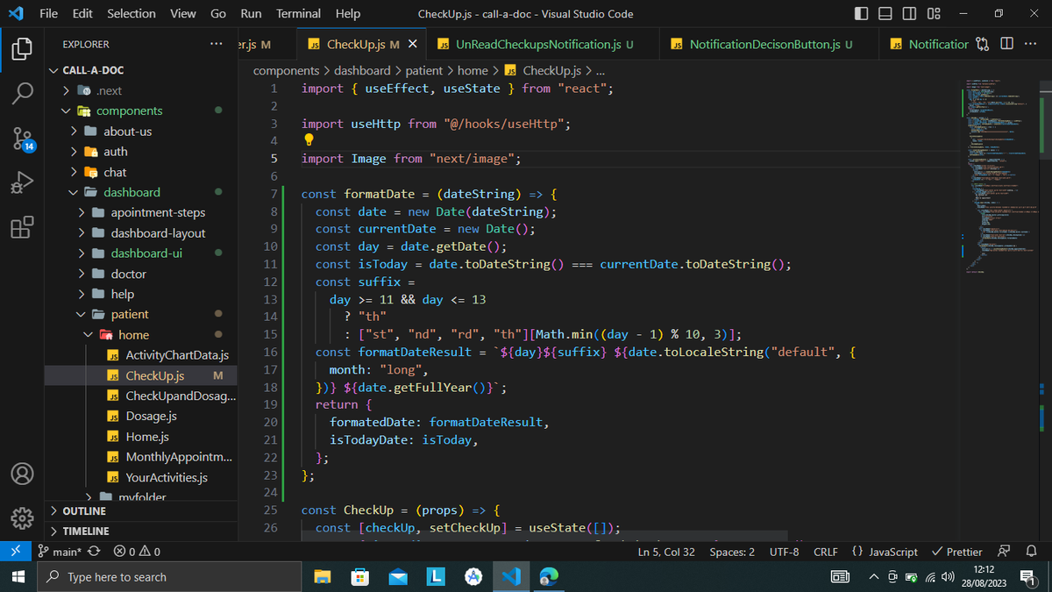
Task: Open changes compare icon in editor toolbar
Action: pyautogui.click(x=983, y=44)
